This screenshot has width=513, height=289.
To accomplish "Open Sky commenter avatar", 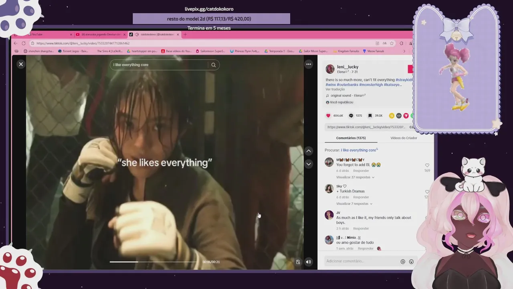I will [x=329, y=189].
